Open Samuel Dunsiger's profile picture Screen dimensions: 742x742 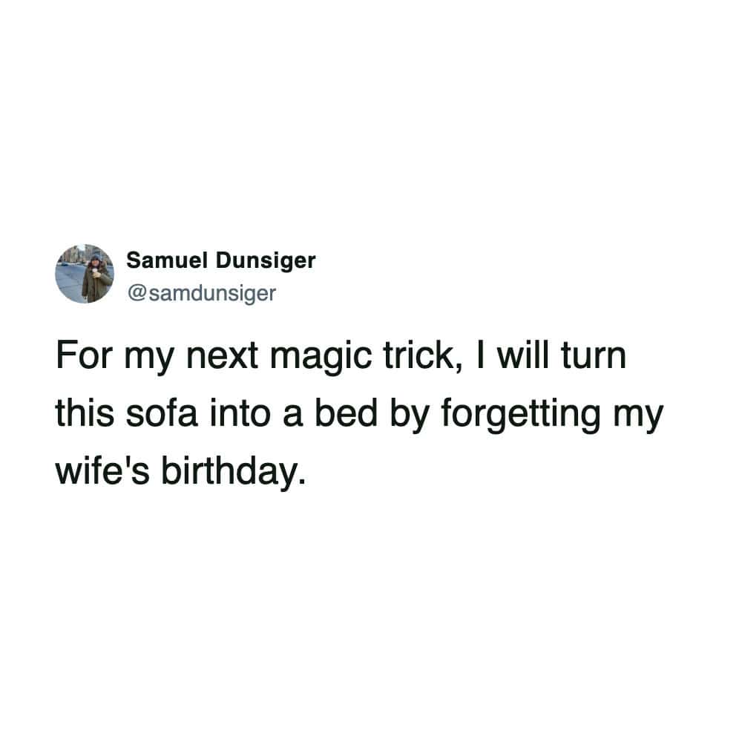85,274
